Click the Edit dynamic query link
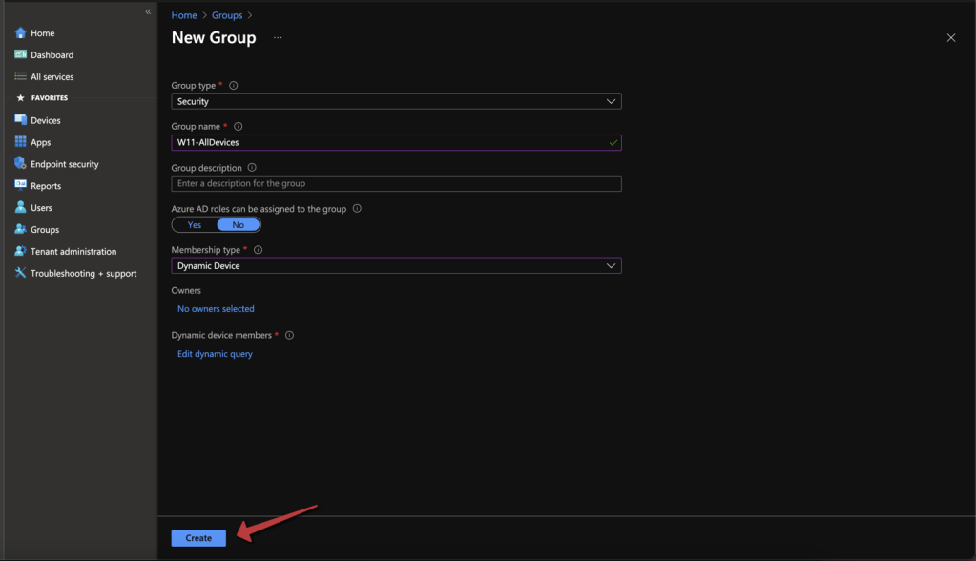The image size is (976, 561). 215,354
